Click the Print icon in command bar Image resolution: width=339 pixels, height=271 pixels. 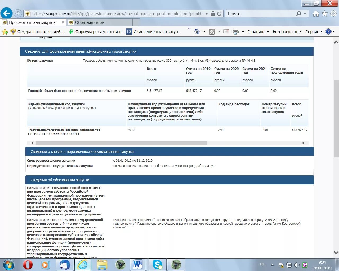click(235, 32)
